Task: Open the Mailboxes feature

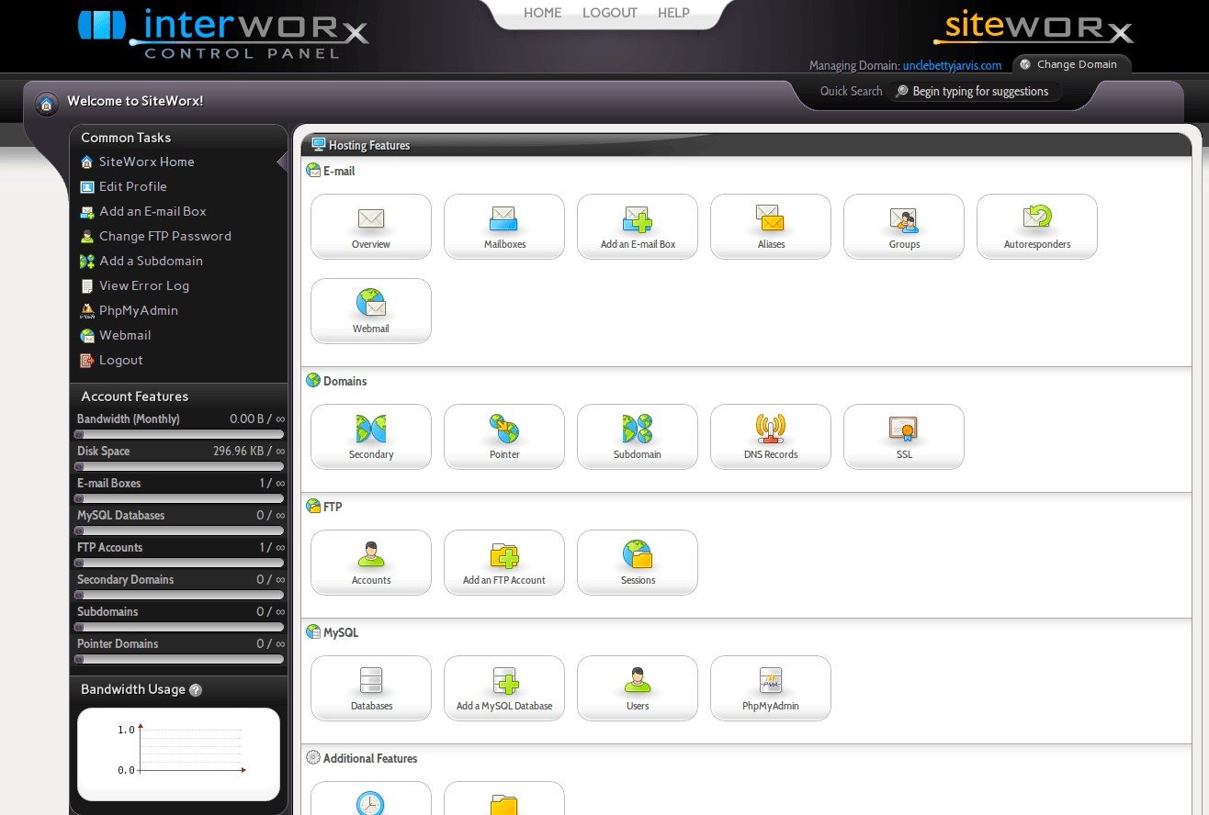Action: (x=504, y=227)
